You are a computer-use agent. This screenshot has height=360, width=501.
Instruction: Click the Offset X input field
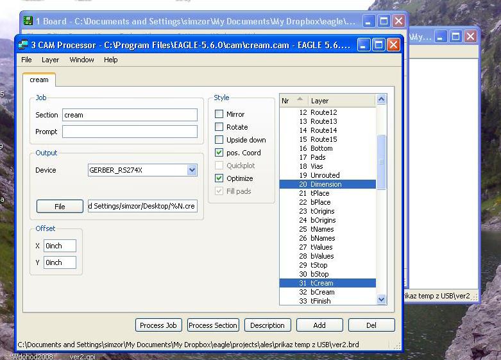click(x=60, y=246)
